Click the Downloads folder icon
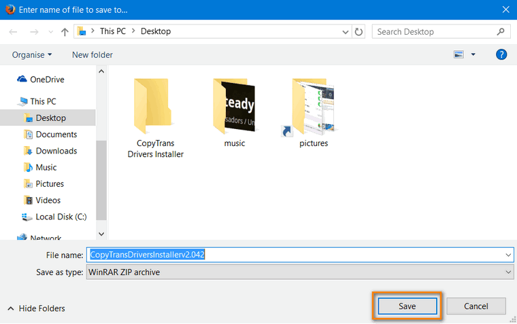Screen dimensions: 517x324 pos(29,151)
